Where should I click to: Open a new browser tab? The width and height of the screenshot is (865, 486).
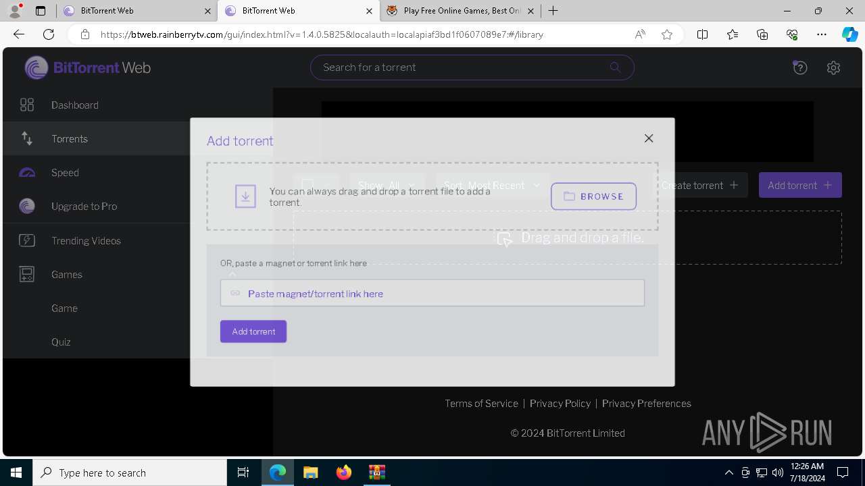553,11
